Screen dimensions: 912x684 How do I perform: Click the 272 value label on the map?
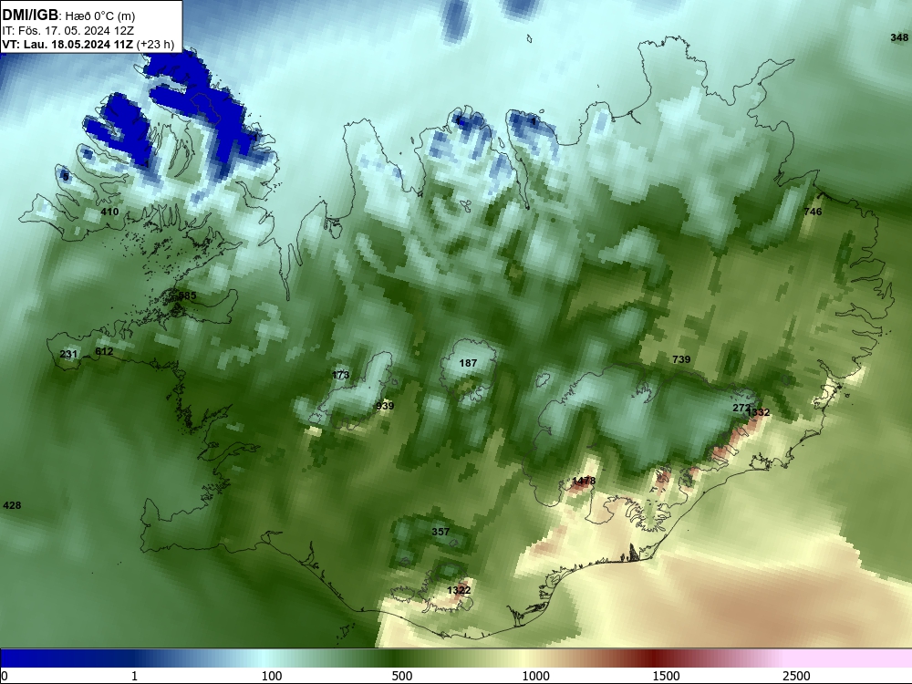point(741,409)
